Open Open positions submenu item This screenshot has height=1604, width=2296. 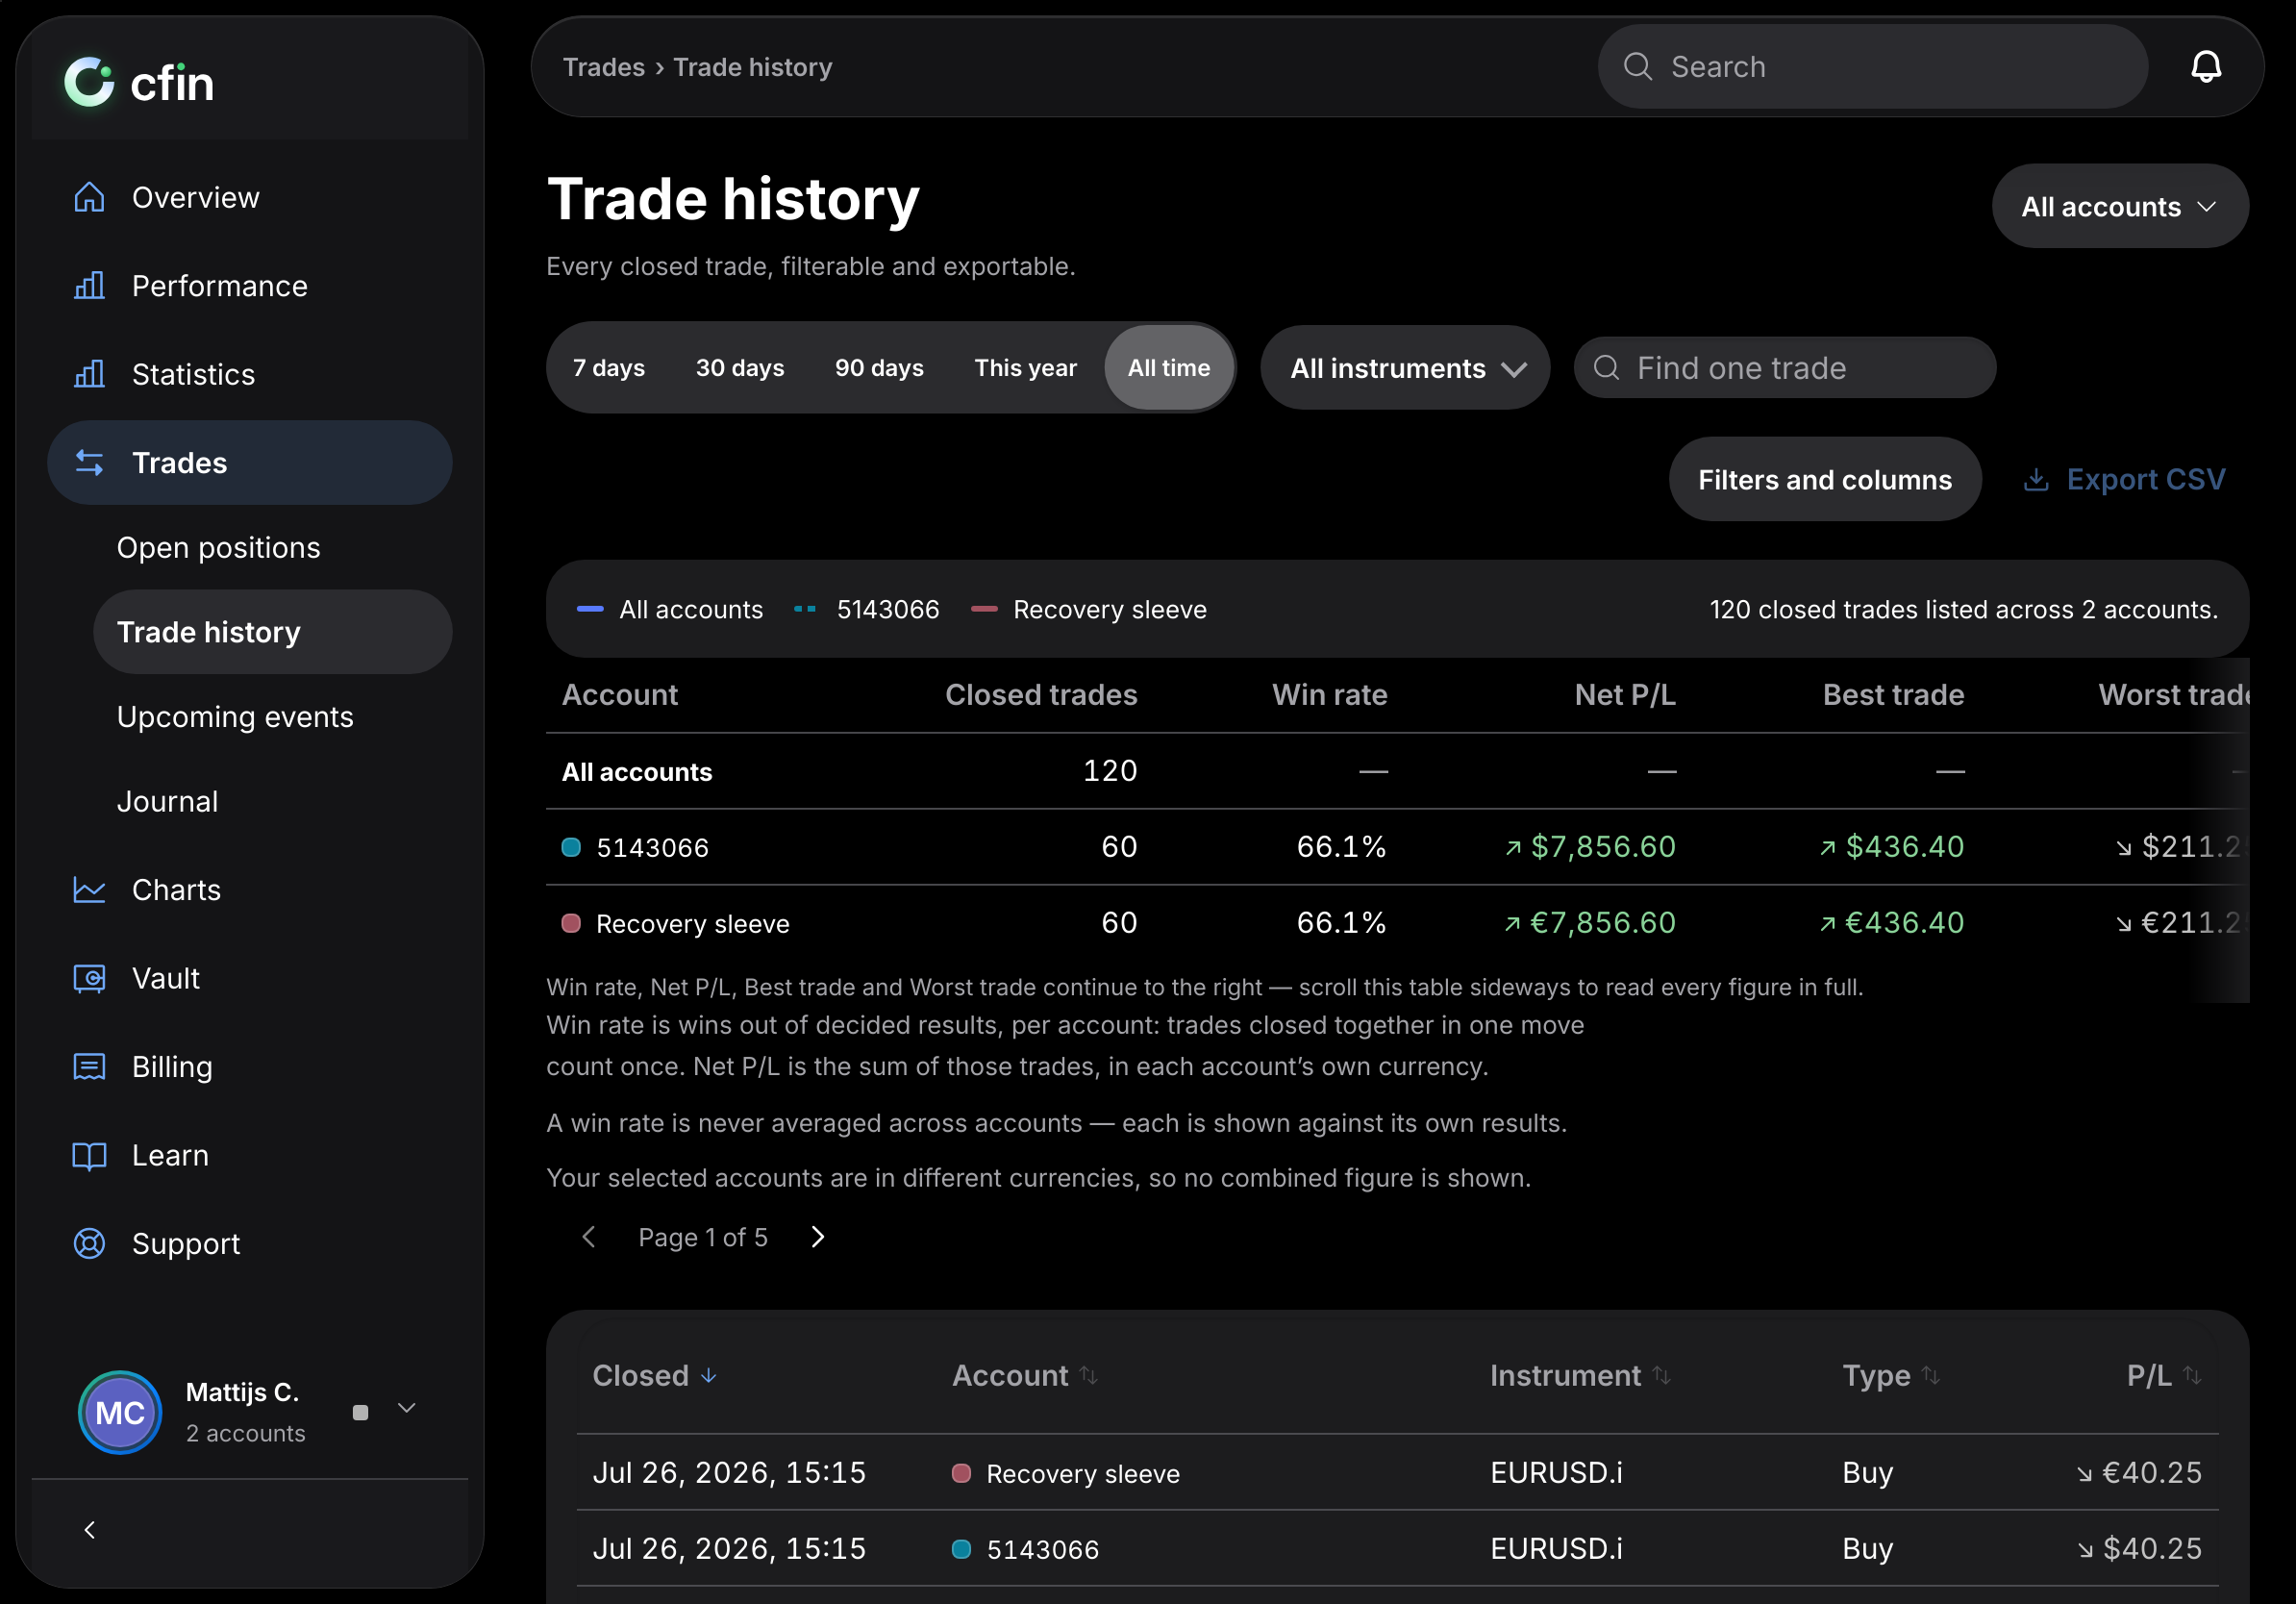pos(272,548)
